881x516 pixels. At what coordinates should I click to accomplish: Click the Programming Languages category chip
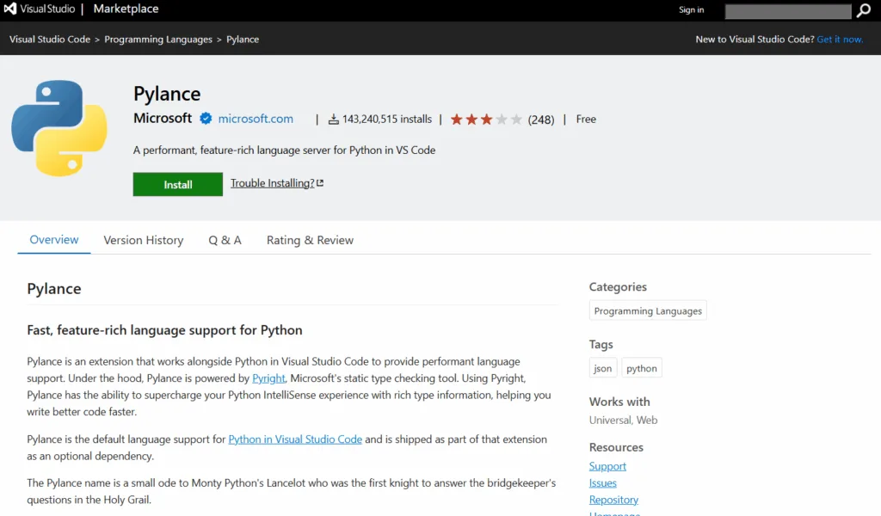648,310
